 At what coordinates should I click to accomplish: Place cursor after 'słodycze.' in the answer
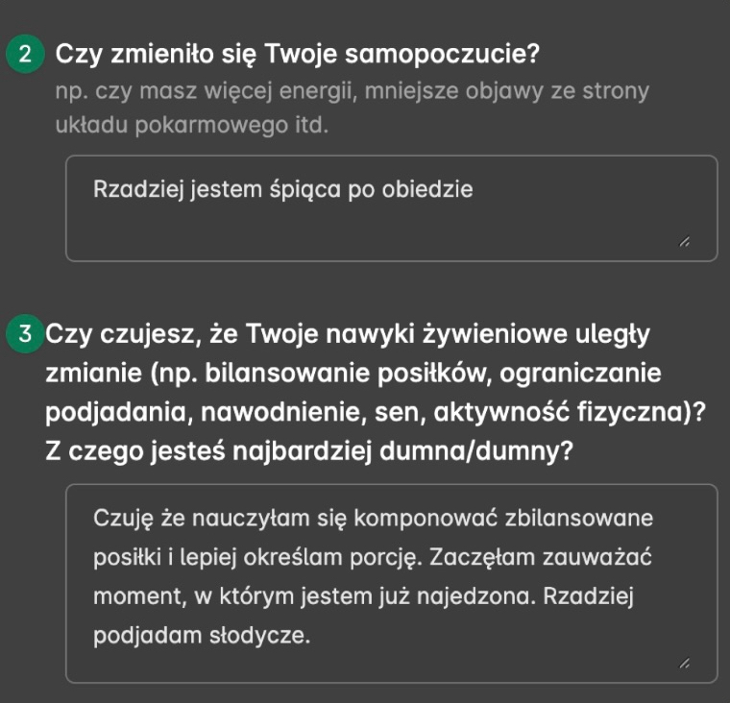[311, 636]
